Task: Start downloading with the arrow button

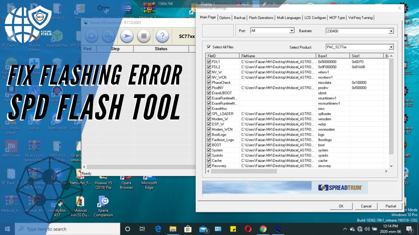Action: coord(127,36)
